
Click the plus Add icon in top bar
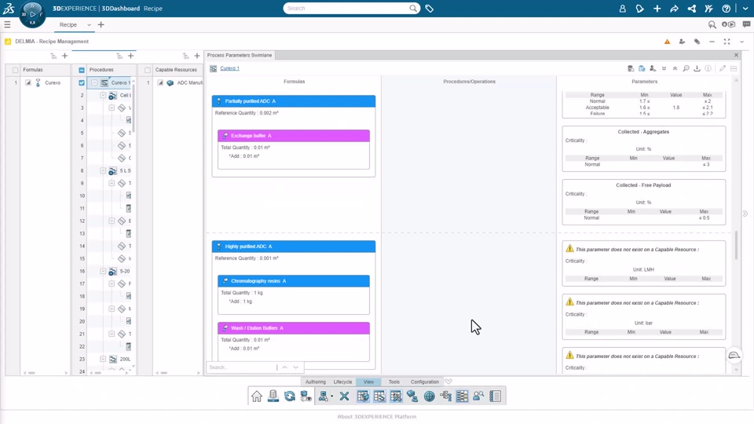coord(657,9)
